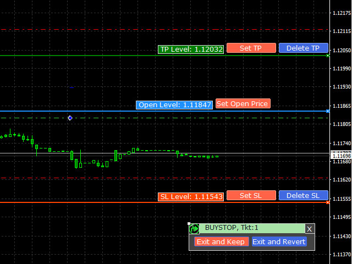Click the green chart icon in BUYSTOP panel
This screenshot has width=352, height=264.
(x=194, y=229)
